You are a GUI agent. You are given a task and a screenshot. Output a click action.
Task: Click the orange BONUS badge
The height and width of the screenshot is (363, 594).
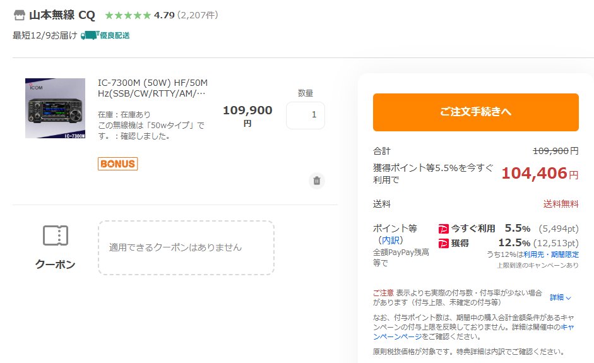tap(117, 164)
